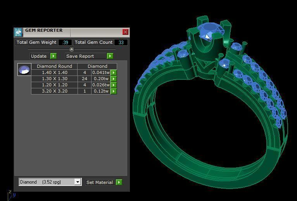Select the 1.40 X 1.40 size cell
The width and height of the screenshot is (297, 201).
(x=55, y=72)
